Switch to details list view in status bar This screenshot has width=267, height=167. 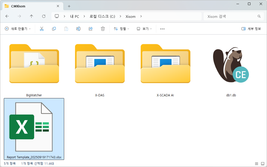click(x=257, y=163)
